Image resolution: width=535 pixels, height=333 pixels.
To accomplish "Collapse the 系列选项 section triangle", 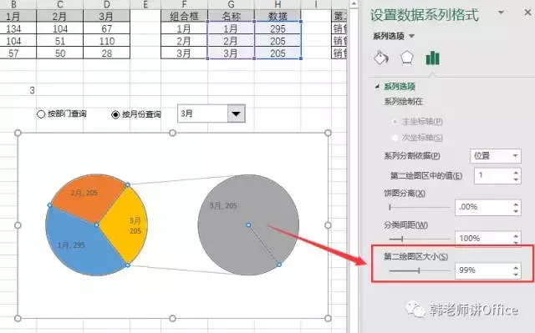I will click(x=377, y=87).
